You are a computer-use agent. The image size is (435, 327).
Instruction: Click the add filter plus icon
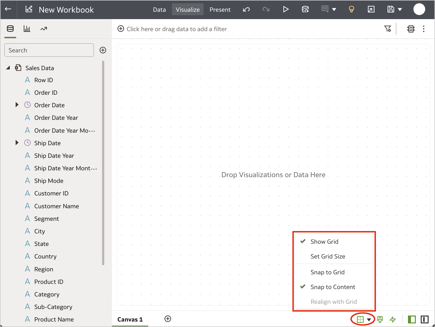coord(121,29)
